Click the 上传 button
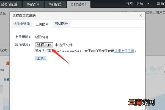 coord(41,58)
